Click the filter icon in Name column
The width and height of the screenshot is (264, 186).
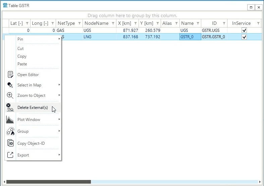[x=198, y=23]
